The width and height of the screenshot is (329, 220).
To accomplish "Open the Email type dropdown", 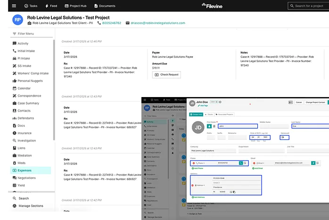I will (260, 163).
